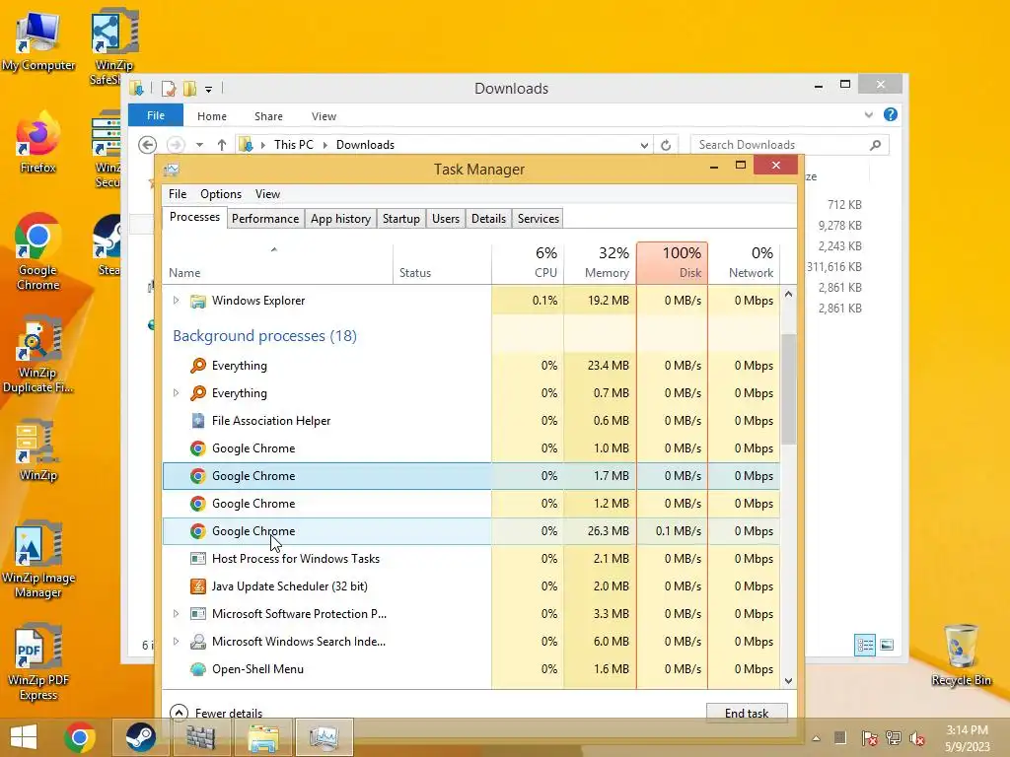Switch to Services tab
This screenshot has width=1010, height=757.
(x=539, y=218)
